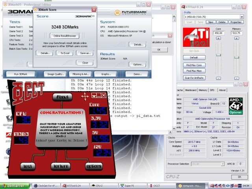Screen dimensions: 252x189
Task: Click the minus button below the Memory slider
Action: coord(236,78)
